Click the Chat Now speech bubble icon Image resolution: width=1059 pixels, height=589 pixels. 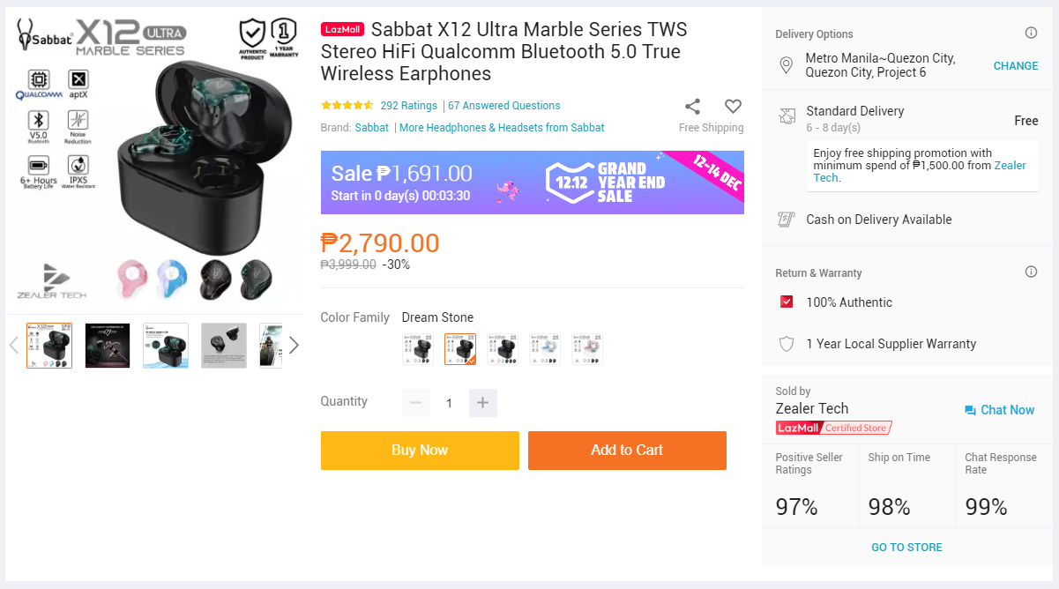click(970, 410)
